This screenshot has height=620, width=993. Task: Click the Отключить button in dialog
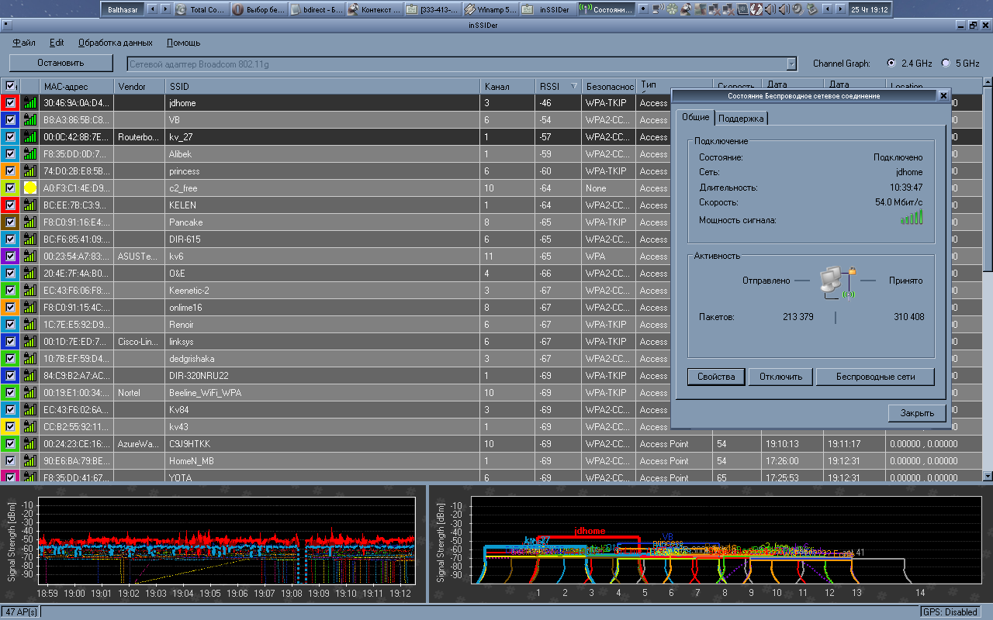click(x=780, y=377)
